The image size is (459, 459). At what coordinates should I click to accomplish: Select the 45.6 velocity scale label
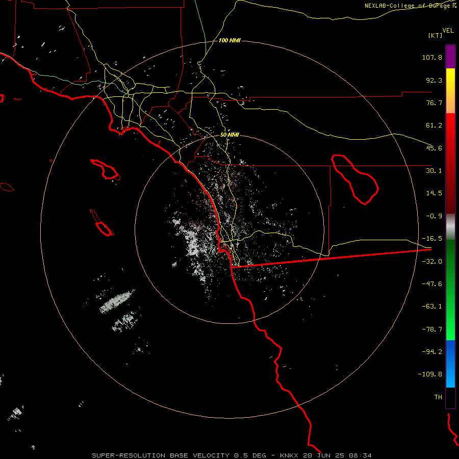[x=434, y=148]
